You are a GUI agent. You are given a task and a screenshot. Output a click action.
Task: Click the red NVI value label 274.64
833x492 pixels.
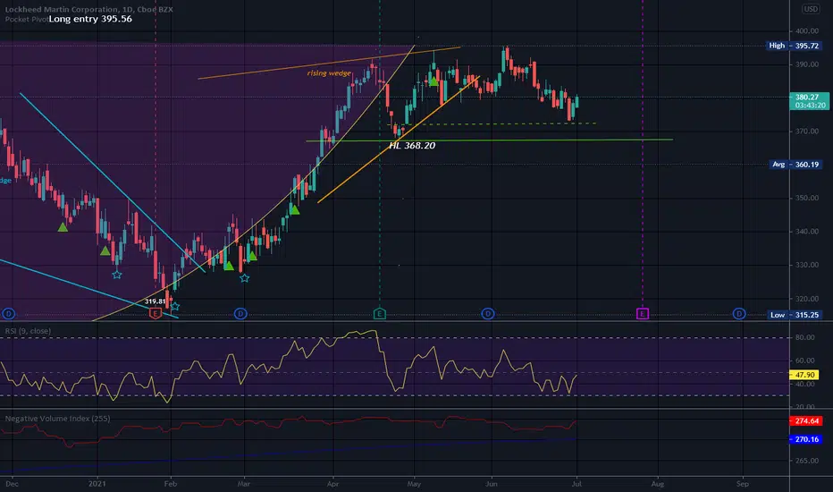pos(806,420)
